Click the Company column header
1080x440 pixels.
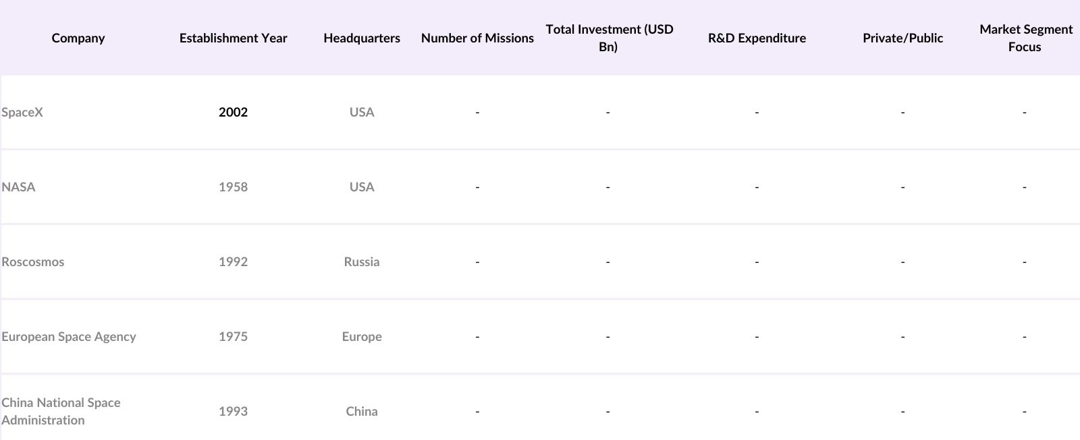tap(78, 38)
